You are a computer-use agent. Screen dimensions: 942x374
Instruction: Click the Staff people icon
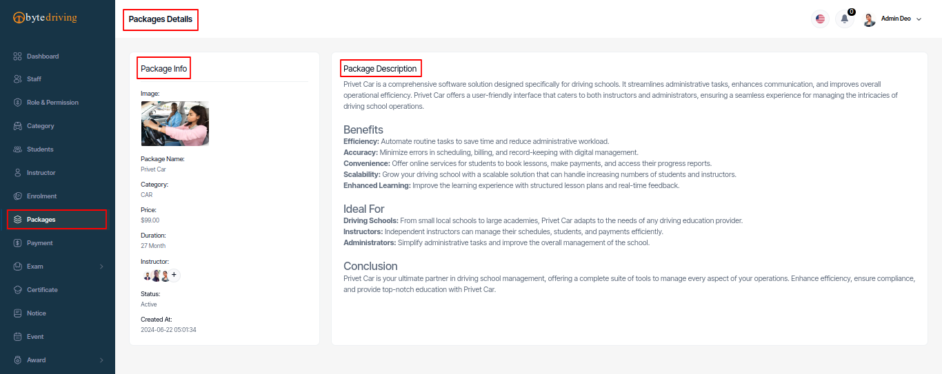tap(18, 79)
